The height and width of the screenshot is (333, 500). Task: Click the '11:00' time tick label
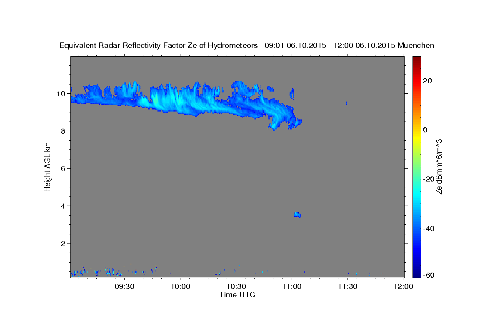[x=292, y=286]
